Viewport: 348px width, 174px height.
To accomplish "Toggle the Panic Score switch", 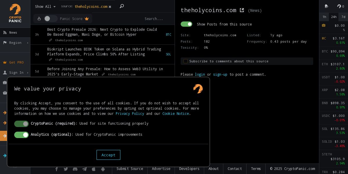I will pos(50,19).
